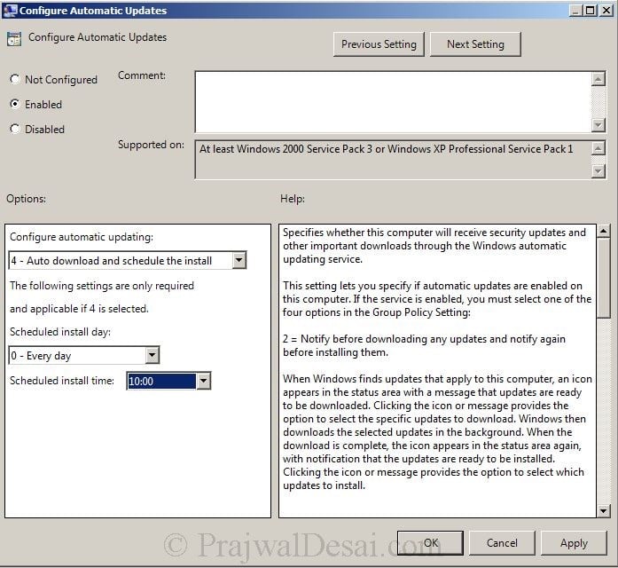Click the 'Scheduled install time:' label
This screenshot has height=568, width=618.
(x=62, y=381)
